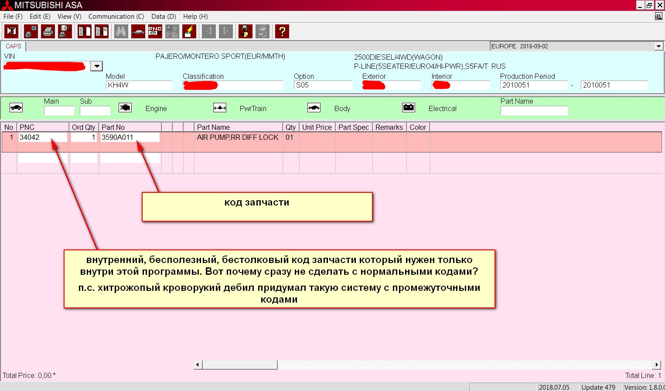Image resolution: width=665 pixels, height=391 pixels.
Task: Expand the EUROPE 2016-09-02 catalog dropdown
Action: (x=658, y=46)
